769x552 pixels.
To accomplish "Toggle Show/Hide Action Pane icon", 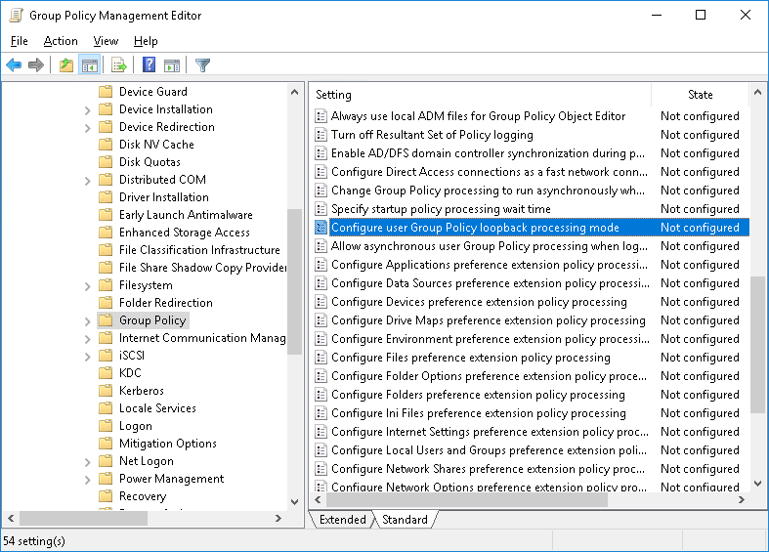I will [172, 65].
